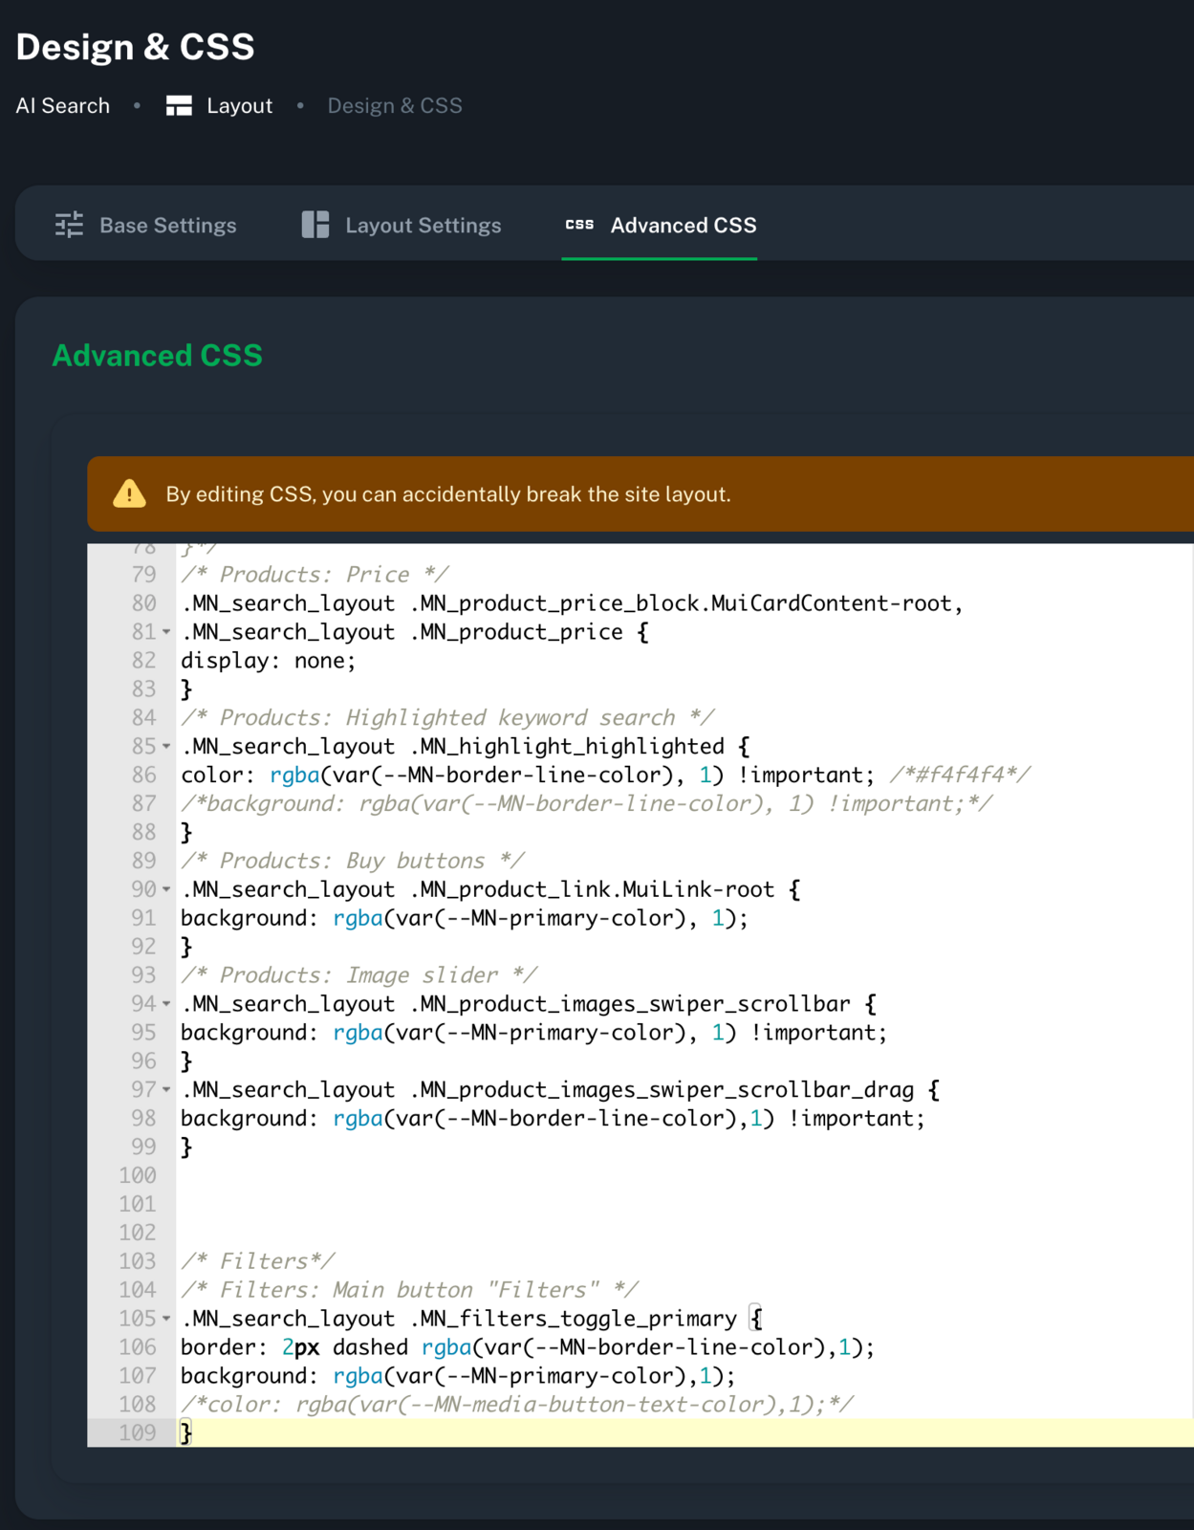Screen dimensions: 1194x1530
Task: Collapse the Buy buttons rule at line 90
Action: tap(166, 889)
